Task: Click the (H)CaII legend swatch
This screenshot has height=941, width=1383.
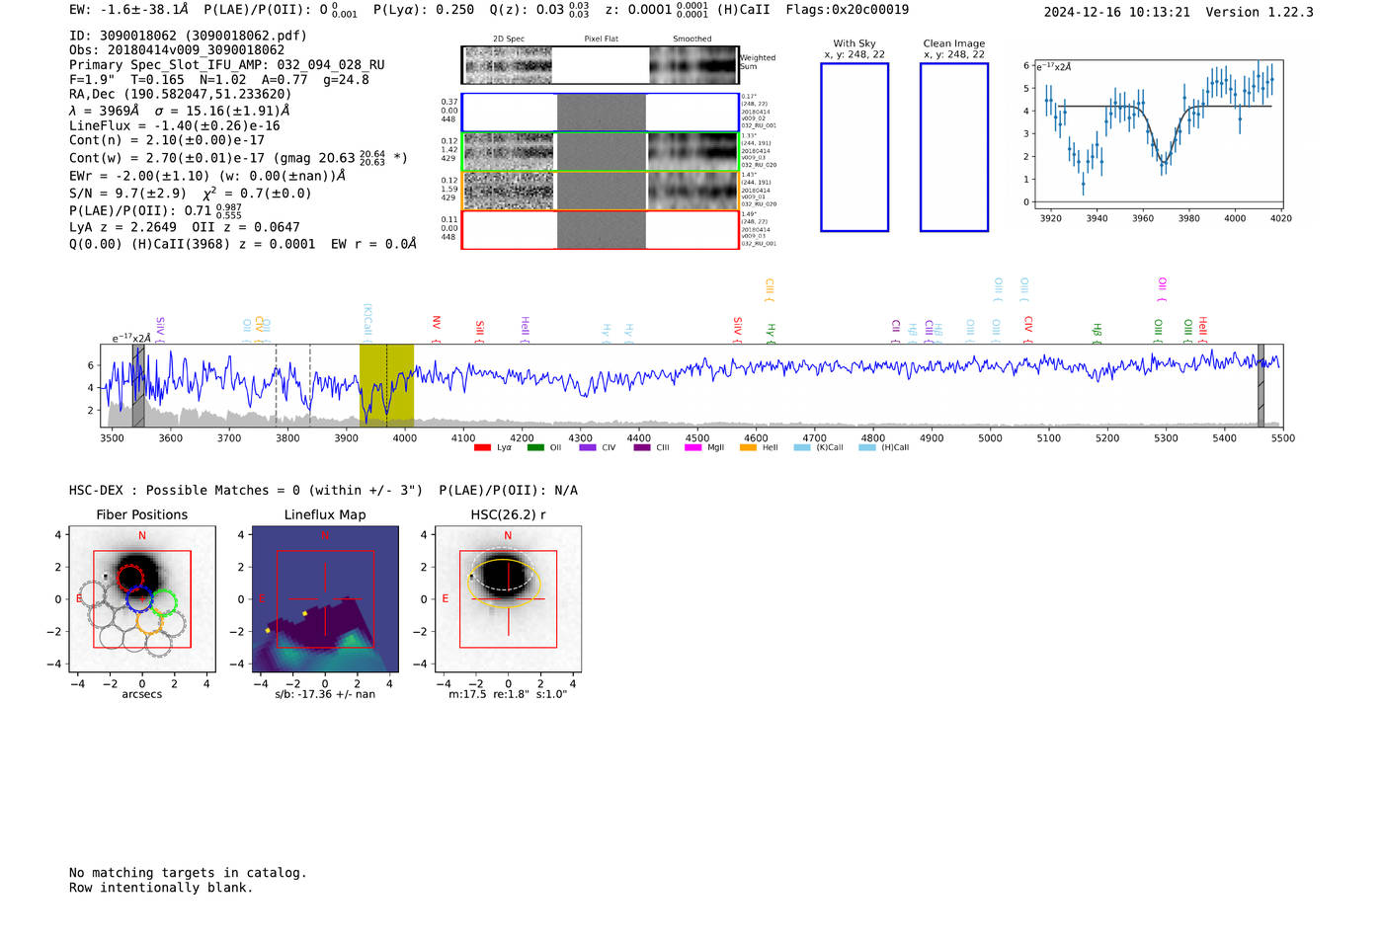Action: pyautogui.click(x=867, y=448)
